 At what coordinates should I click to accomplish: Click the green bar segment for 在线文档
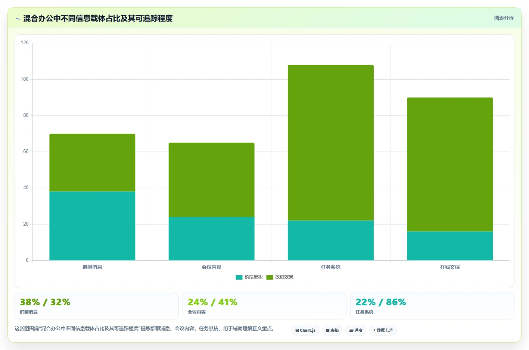[x=450, y=165]
